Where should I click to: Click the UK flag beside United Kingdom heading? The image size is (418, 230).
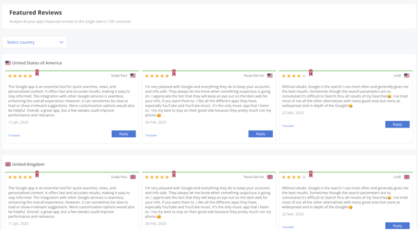click(8, 164)
